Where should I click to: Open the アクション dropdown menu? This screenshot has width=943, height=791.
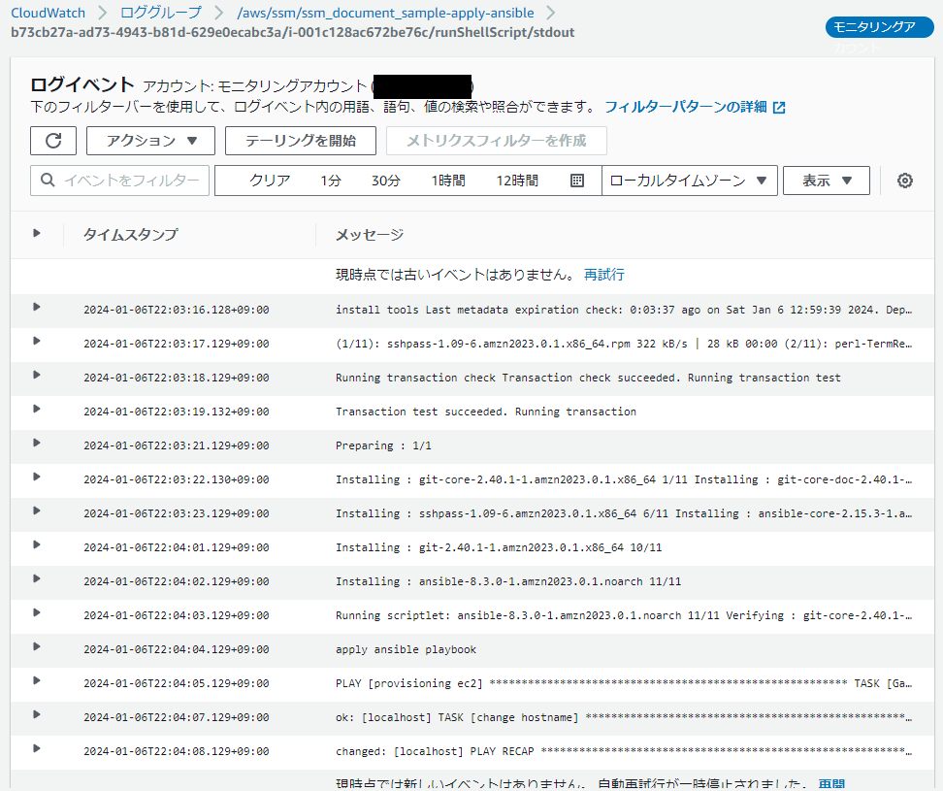(x=151, y=141)
